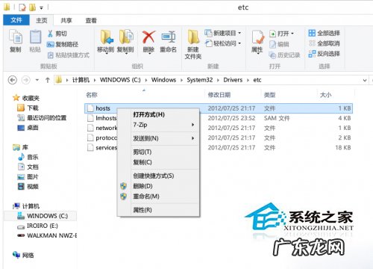
Task: Choose Copy (C) in the context menu
Action: [x=142, y=162]
